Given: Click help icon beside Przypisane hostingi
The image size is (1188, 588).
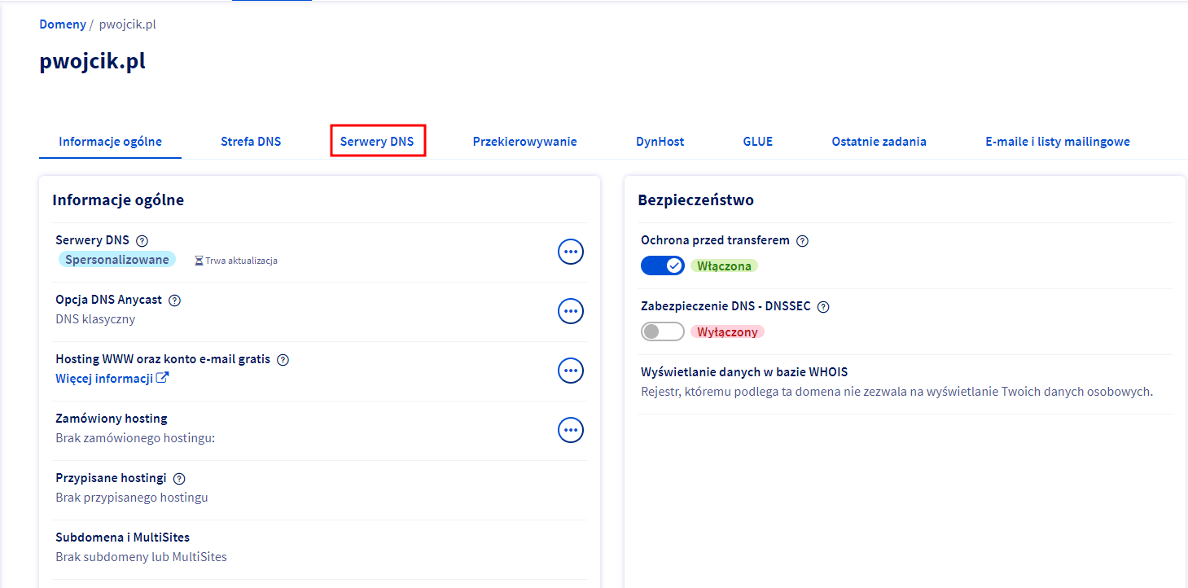Looking at the screenshot, I should [x=180, y=478].
